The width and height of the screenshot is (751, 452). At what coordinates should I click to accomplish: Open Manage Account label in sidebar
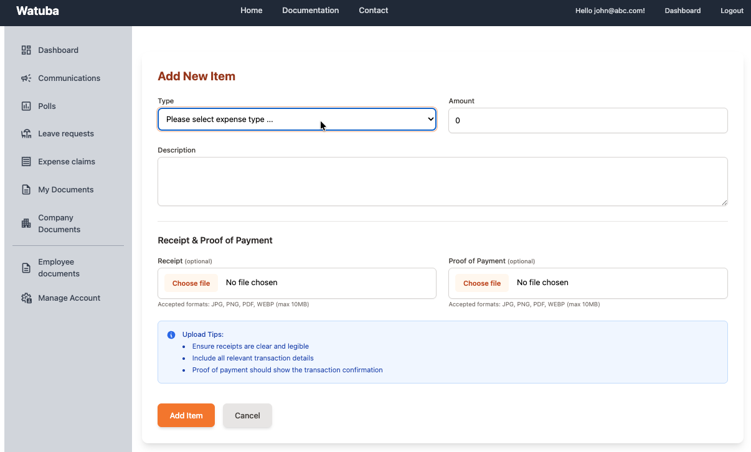click(69, 298)
